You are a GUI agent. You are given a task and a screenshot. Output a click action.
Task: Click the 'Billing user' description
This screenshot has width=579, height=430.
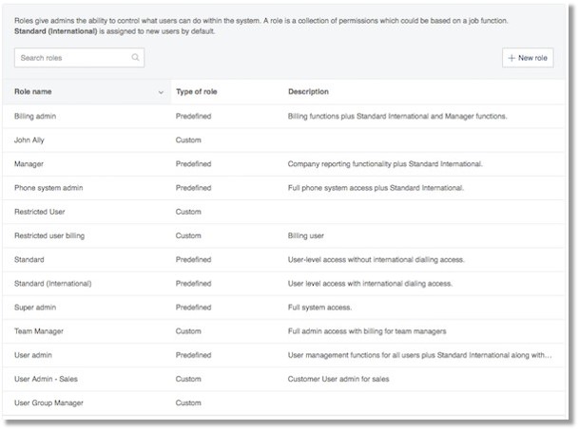coord(306,235)
